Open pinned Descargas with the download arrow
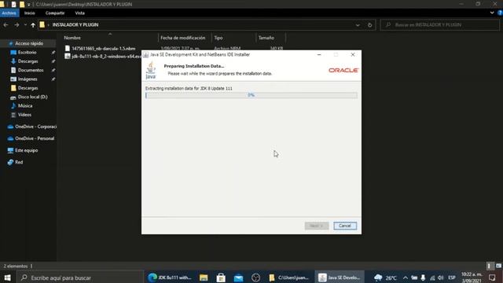Viewport: 503px width, 283px height. (28, 61)
